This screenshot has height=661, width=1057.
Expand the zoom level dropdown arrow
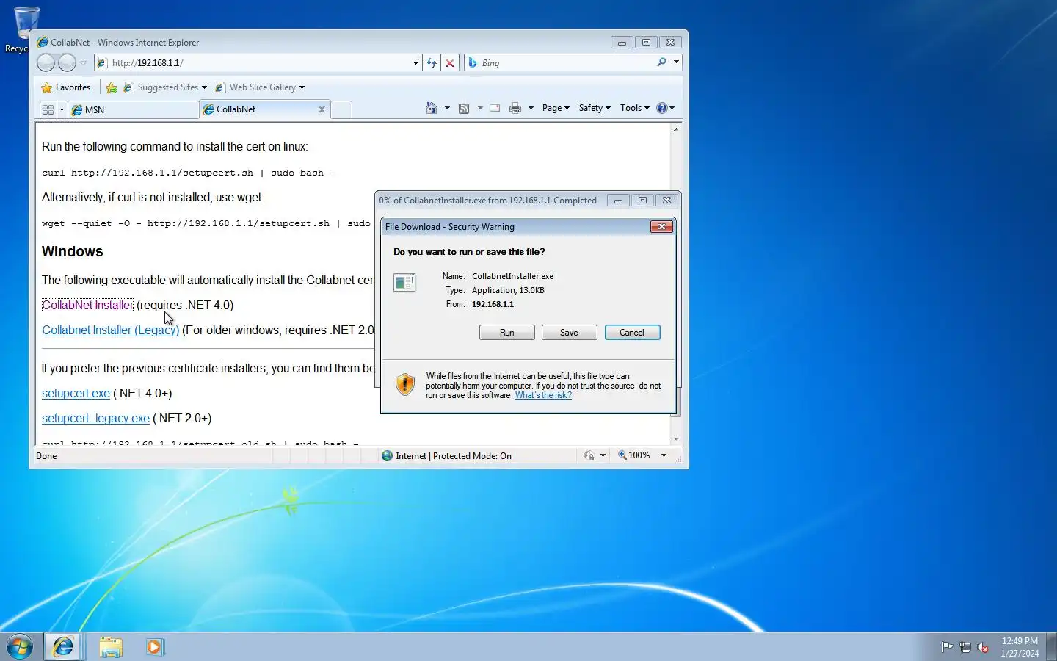[664, 455]
